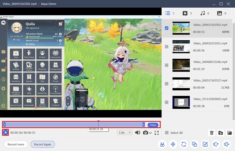Open the video compressor tool

click(x=173, y=144)
